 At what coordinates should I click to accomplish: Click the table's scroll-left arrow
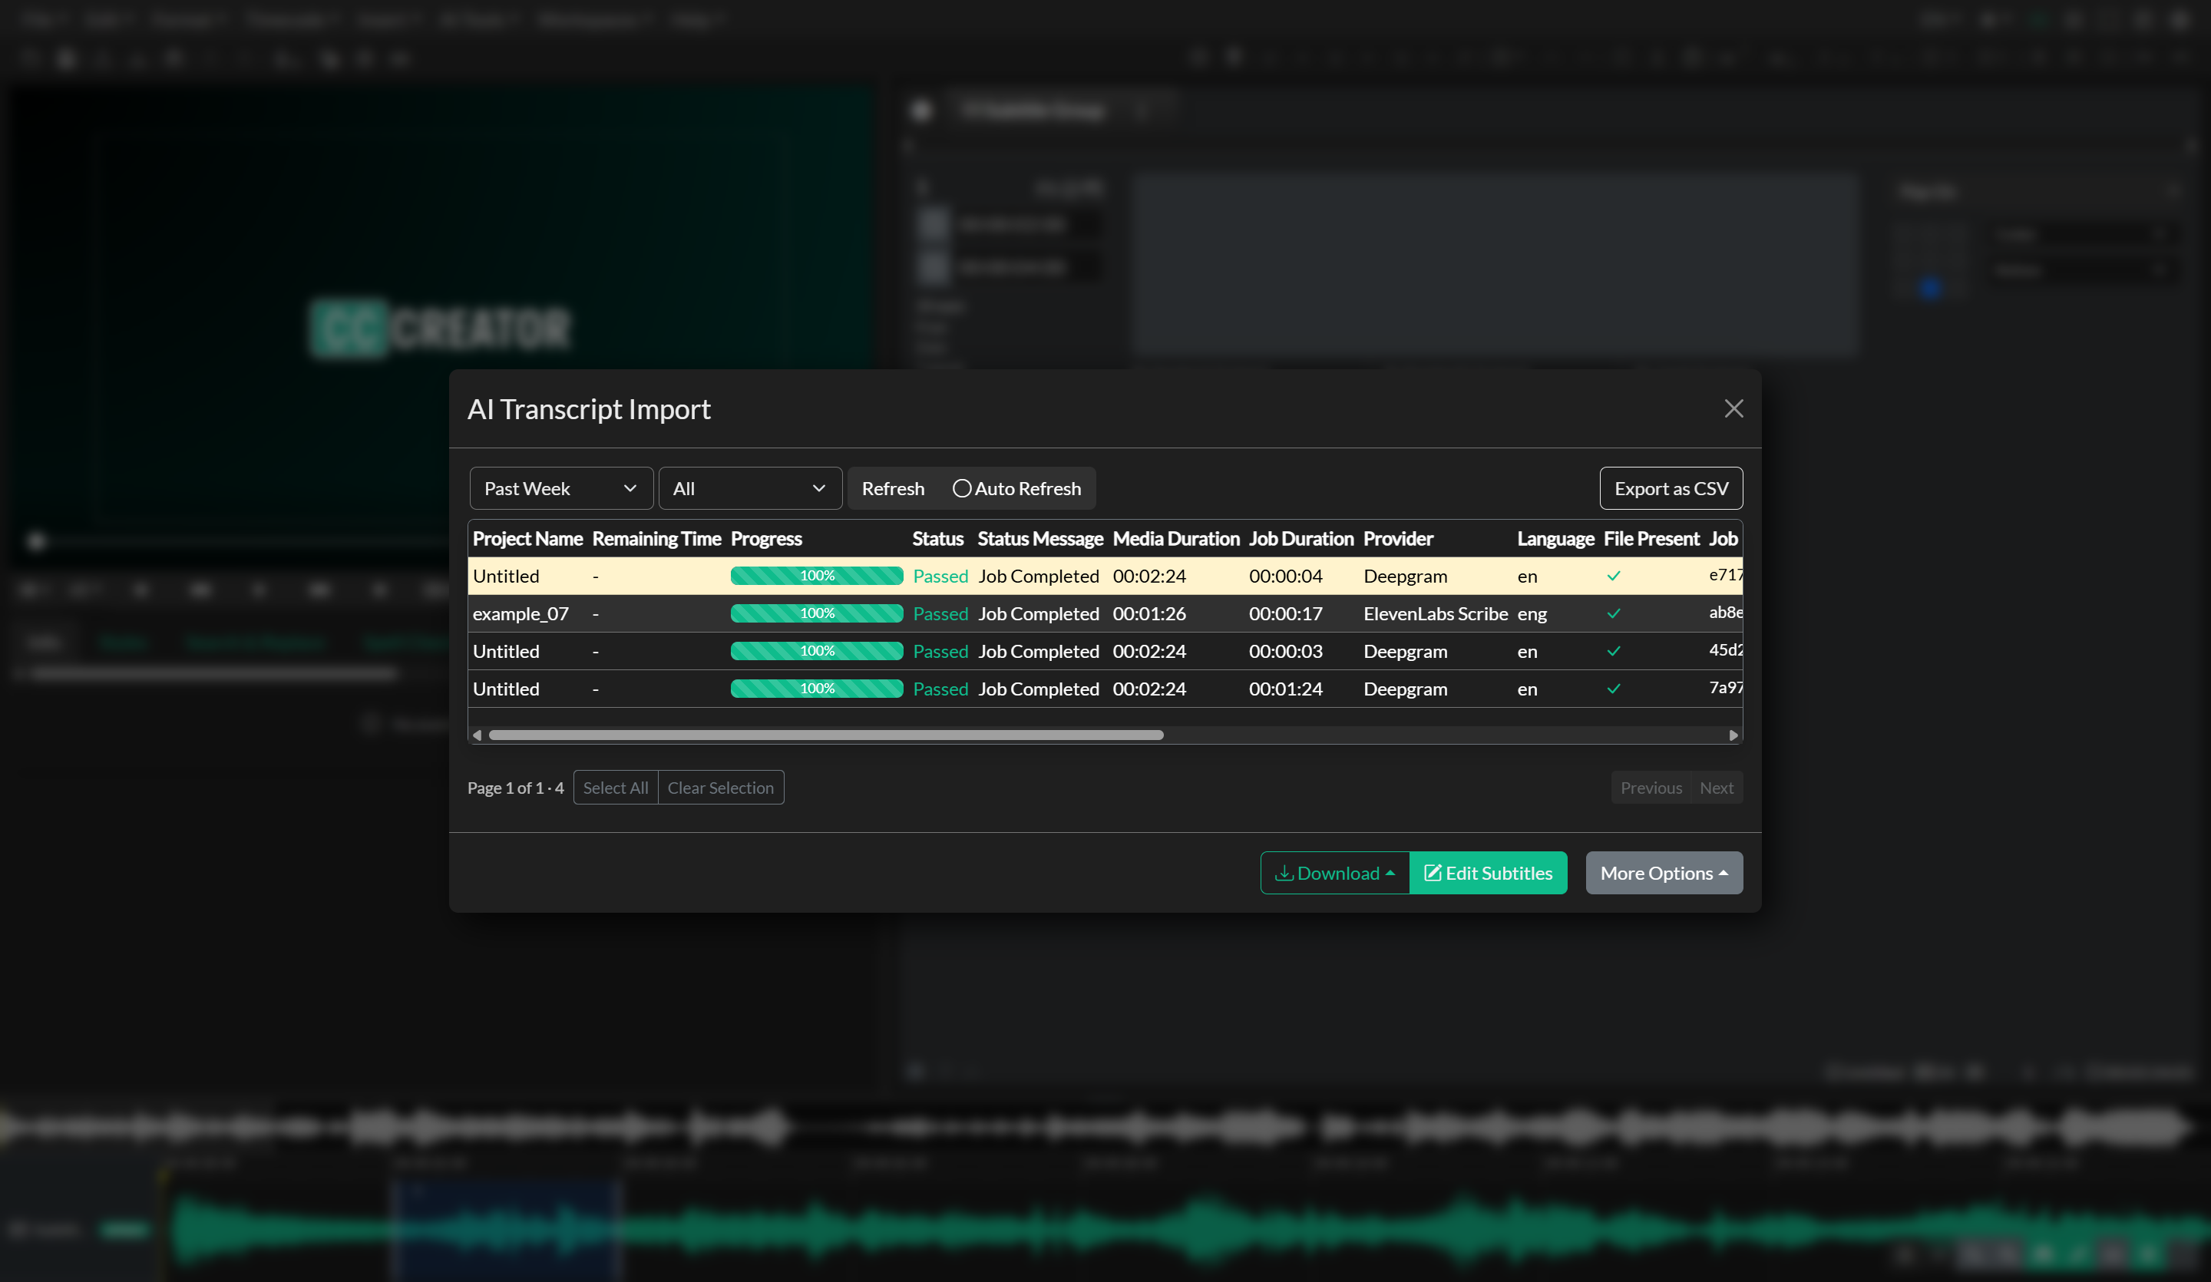click(x=478, y=735)
